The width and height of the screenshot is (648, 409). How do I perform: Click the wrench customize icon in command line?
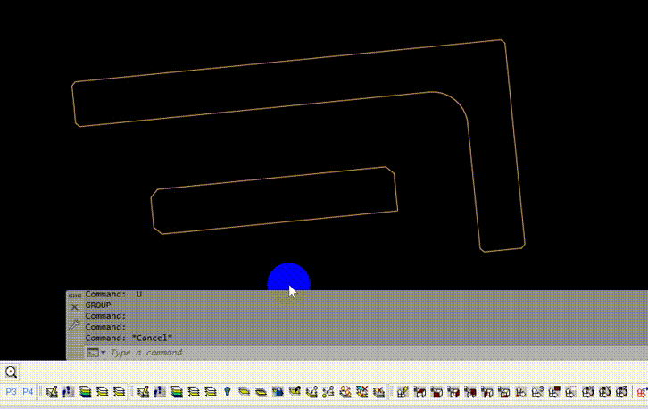(x=75, y=325)
